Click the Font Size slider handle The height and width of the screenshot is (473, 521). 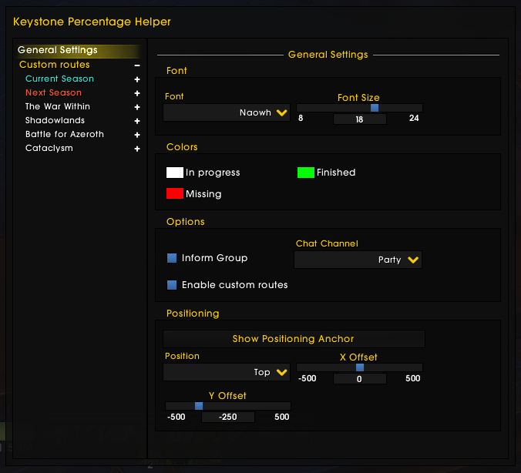click(x=375, y=108)
